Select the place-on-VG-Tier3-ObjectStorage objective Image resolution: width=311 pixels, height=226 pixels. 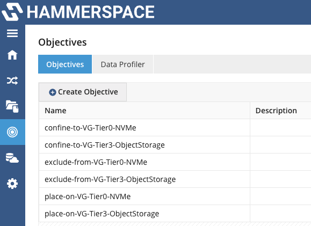pyautogui.click(x=102, y=214)
